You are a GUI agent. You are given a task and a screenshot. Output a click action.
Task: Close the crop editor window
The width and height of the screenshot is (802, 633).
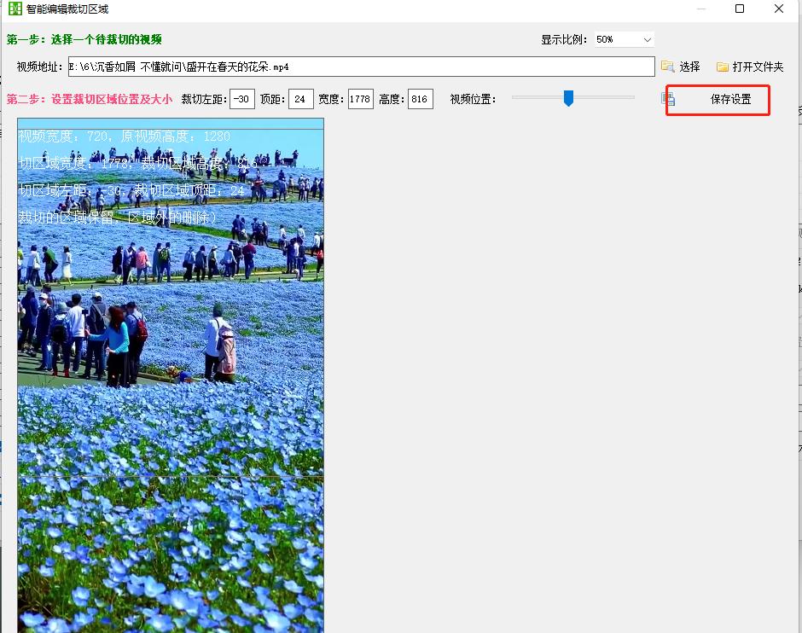[x=779, y=9]
